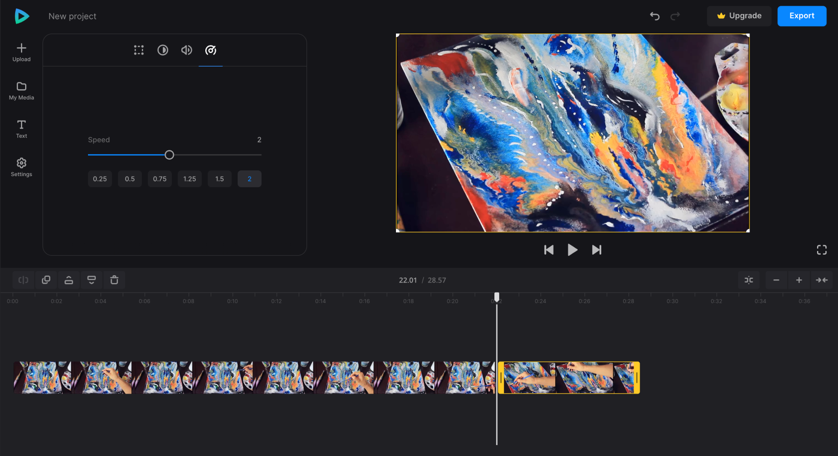Select the 0.5 speed preset

pos(130,179)
